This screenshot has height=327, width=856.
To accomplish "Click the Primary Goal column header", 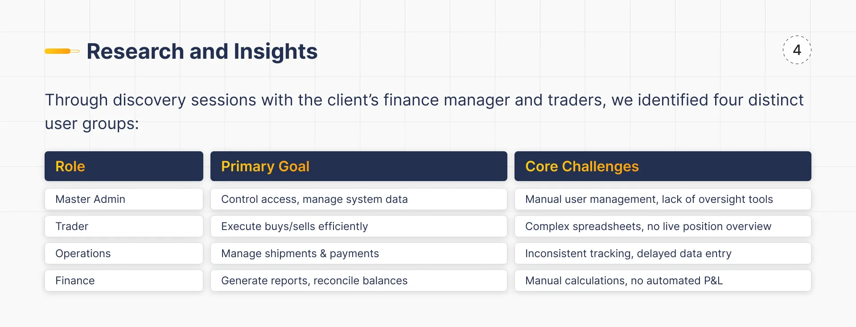I will 358,166.
